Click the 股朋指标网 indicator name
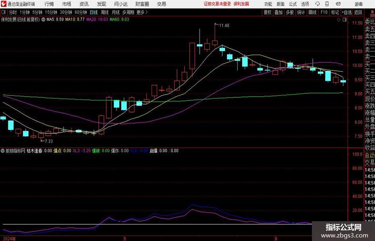This screenshot has height=241, width=375. tap(15, 151)
